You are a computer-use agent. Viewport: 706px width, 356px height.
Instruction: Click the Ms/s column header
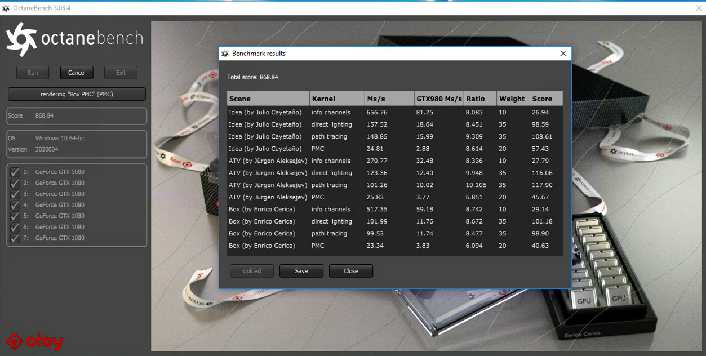(389, 99)
